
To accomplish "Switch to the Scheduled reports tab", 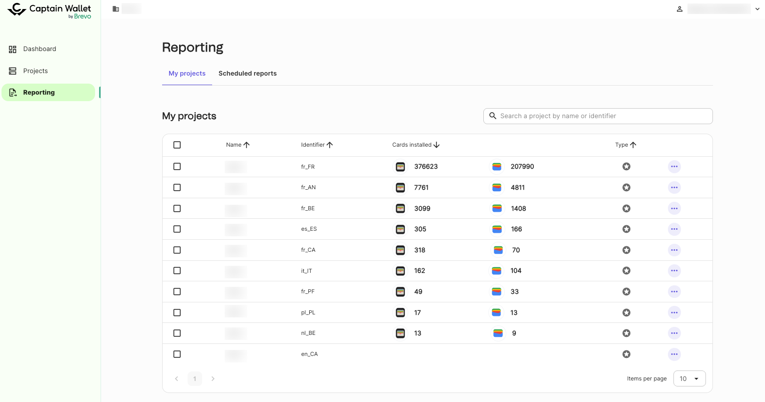I will click(x=247, y=74).
